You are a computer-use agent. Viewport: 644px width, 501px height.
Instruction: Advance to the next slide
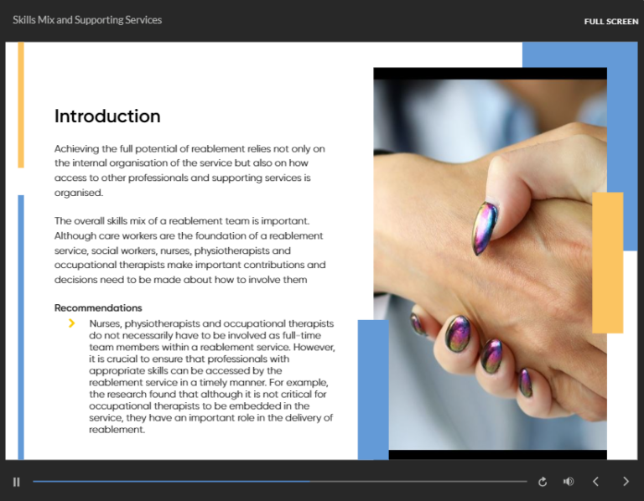point(626,482)
